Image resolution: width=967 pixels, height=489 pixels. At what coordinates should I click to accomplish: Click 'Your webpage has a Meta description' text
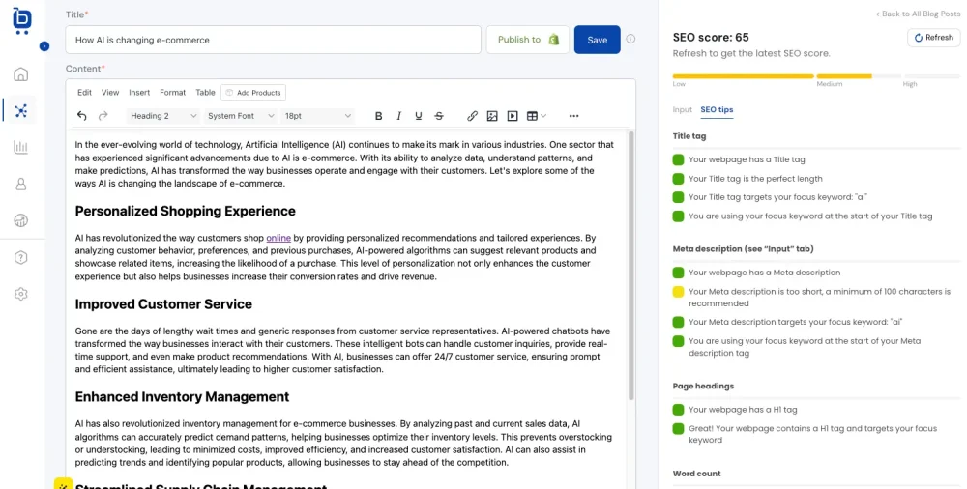(765, 273)
